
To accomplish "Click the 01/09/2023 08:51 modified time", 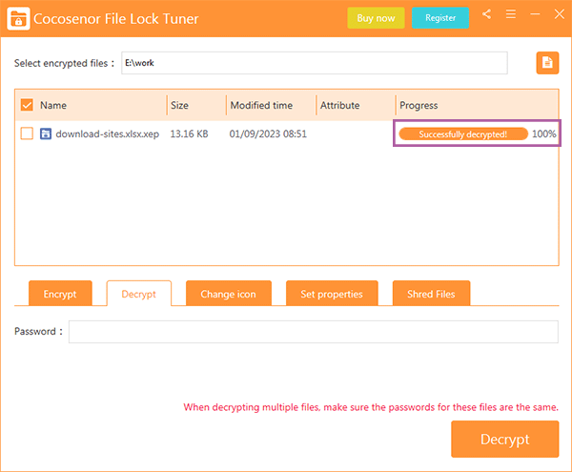I will 268,133.
